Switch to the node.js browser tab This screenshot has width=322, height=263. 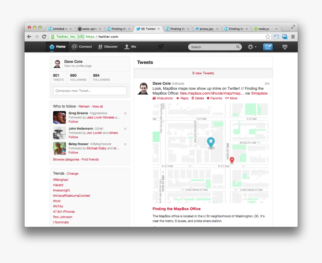pyautogui.click(x=266, y=29)
